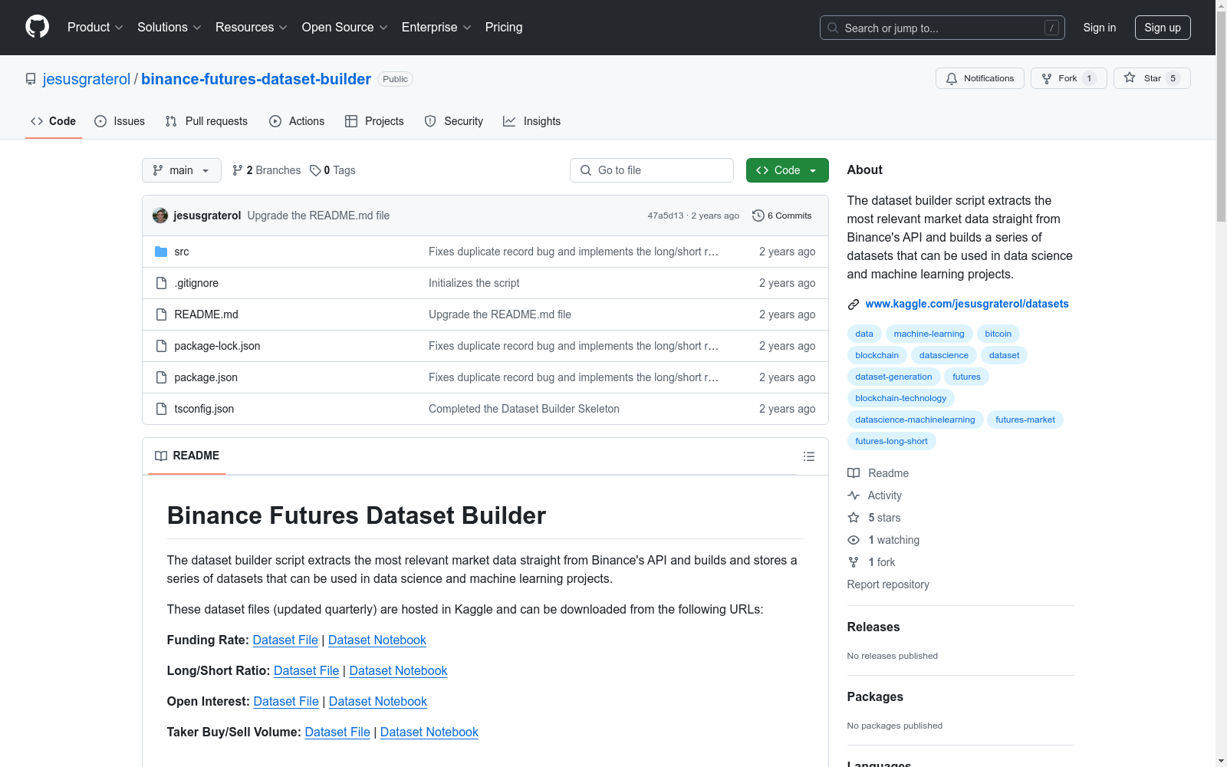Click the .gitignore file icon
The width and height of the screenshot is (1227, 767).
(161, 283)
